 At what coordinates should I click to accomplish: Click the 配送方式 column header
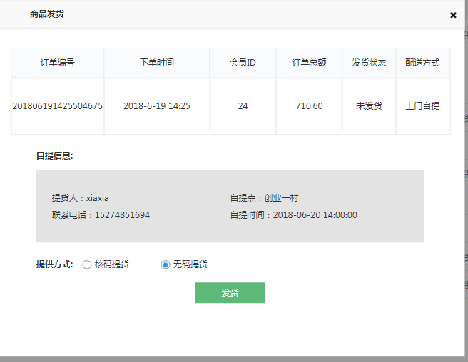(x=422, y=63)
